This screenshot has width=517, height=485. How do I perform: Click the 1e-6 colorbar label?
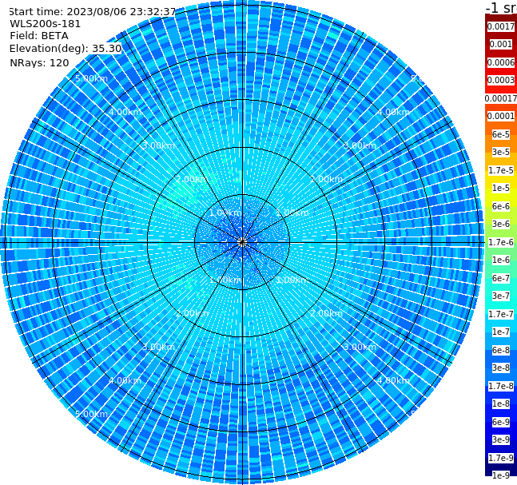[x=501, y=260]
